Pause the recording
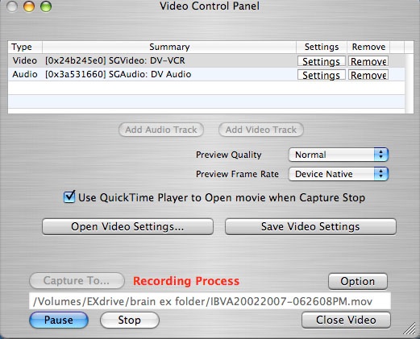420x339 pixels. tap(59, 320)
